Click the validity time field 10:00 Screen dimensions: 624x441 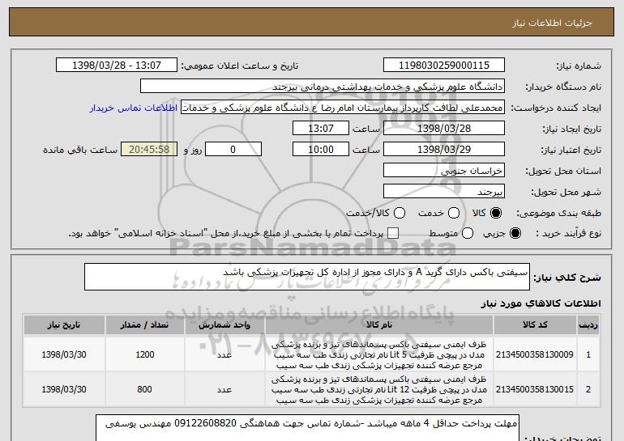(x=321, y=150)
